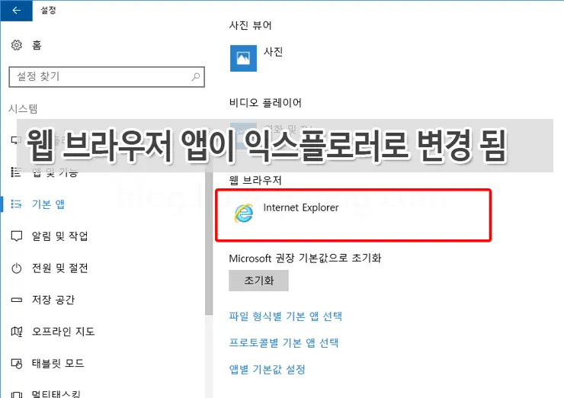
Task: Click the 시스템 category heading
Action: tap(23, 108)
